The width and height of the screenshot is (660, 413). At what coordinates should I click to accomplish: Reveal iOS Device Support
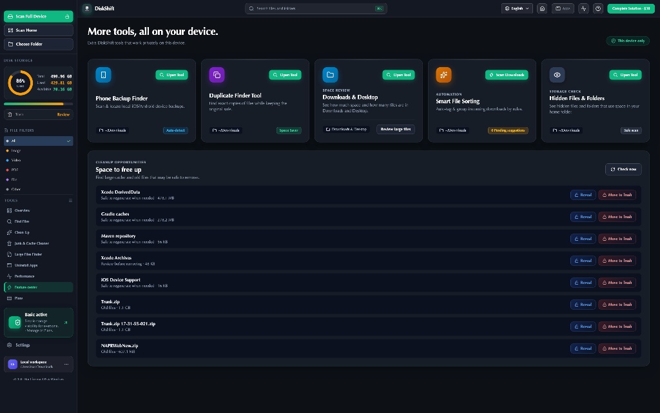tap(583, 283)
